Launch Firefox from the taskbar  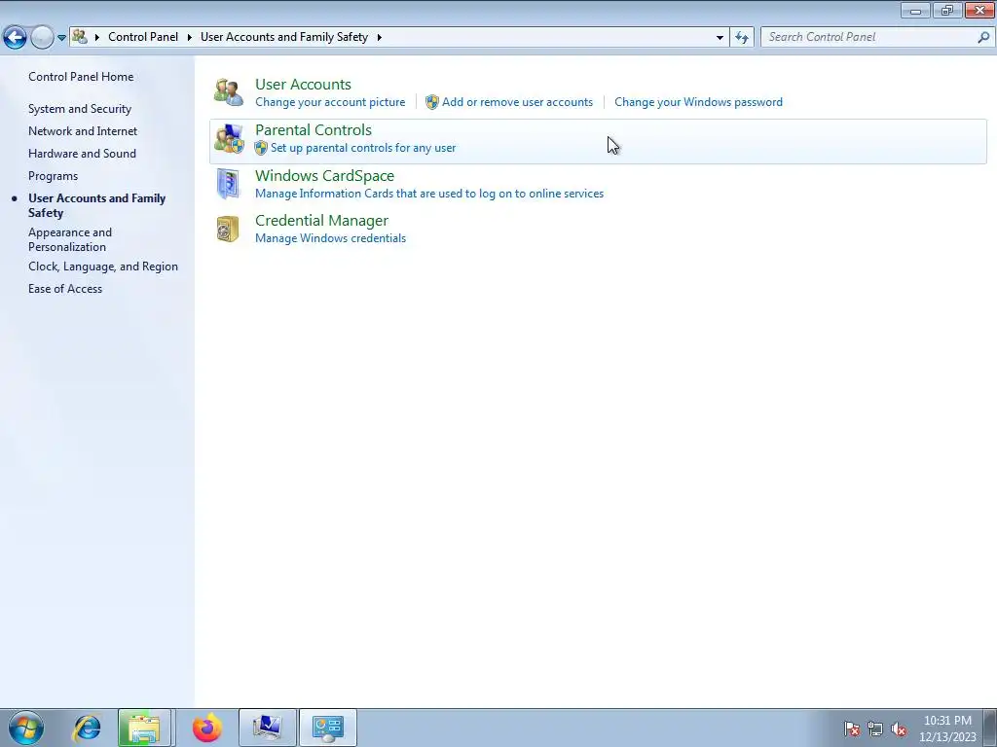(x=207, y=728)
